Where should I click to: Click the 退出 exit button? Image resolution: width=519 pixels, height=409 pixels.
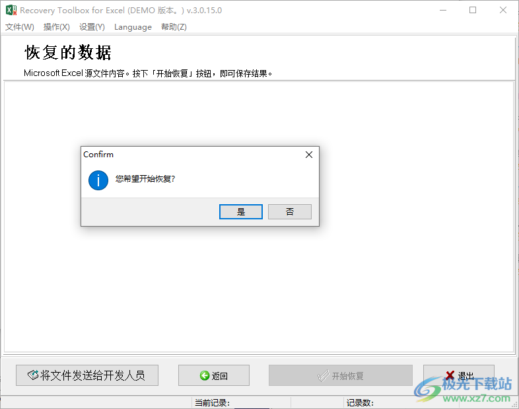point(459,375)
